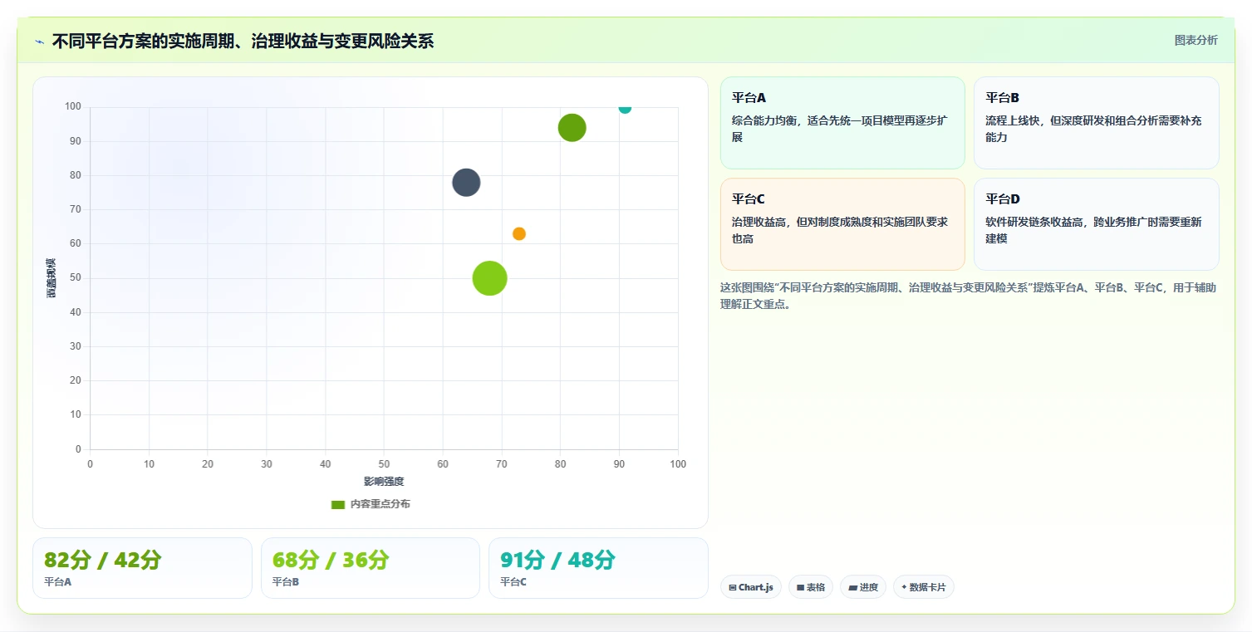
Task: Click the text 综合能力均衡 in 平台A card
Action: tap(763, 121)
